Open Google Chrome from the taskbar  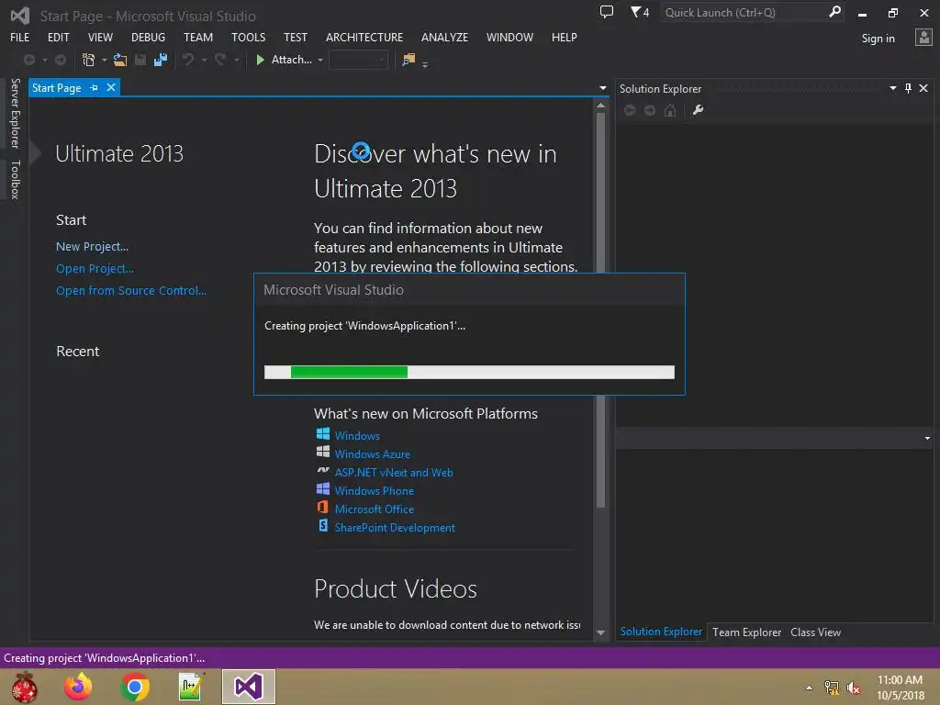[135, 687]
